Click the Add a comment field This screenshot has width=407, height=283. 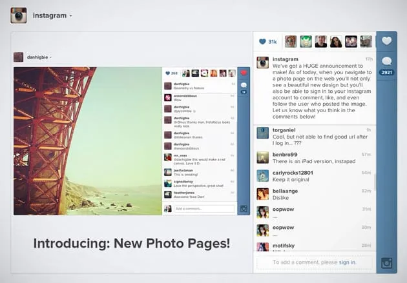[205, 209]
